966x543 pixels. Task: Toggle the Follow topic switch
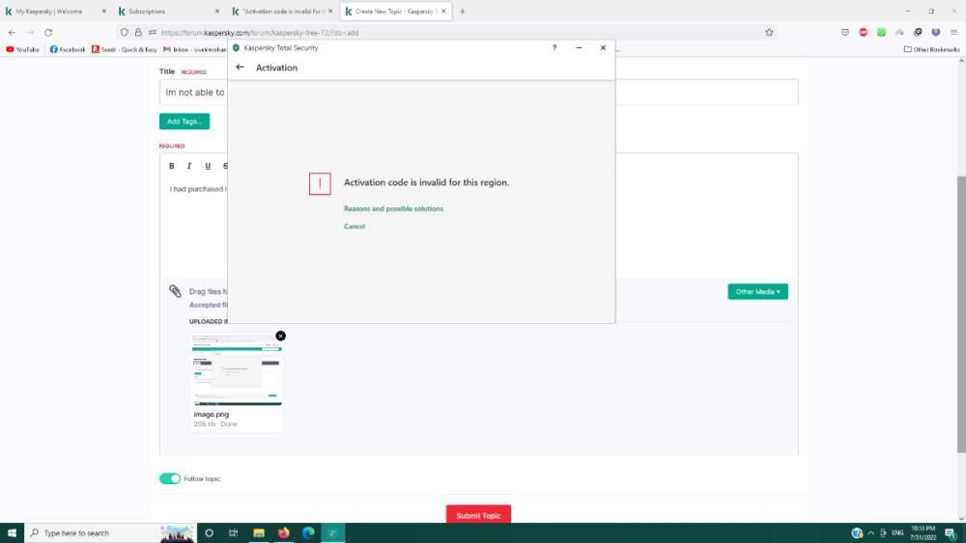click(x=170, y=478)
